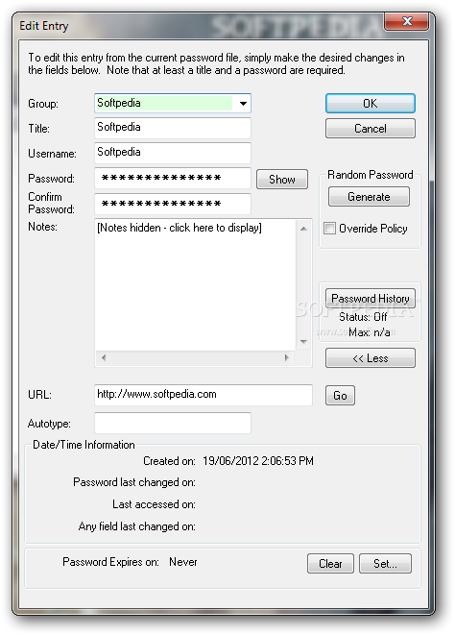Show the hidden password
Viewport: 455px width, 635px height.
click(x=282, y=179)
